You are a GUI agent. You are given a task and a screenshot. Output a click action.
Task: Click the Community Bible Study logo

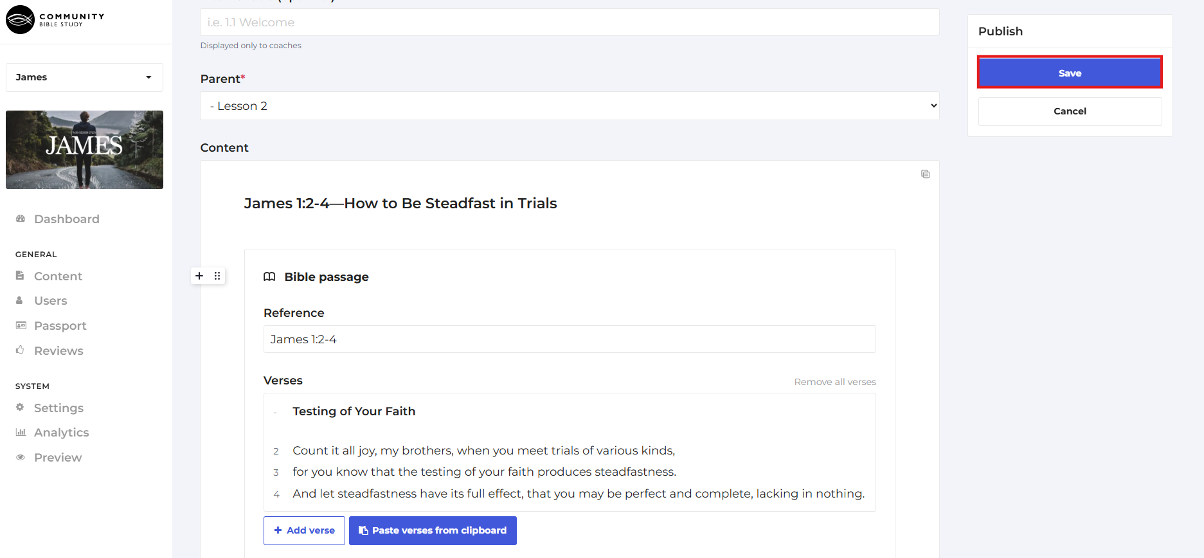pos(55,20)
